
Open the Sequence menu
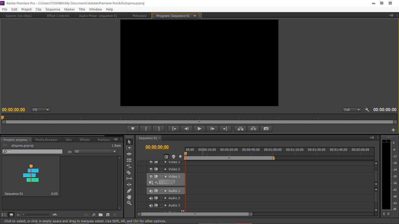click(x=53, y=9)
